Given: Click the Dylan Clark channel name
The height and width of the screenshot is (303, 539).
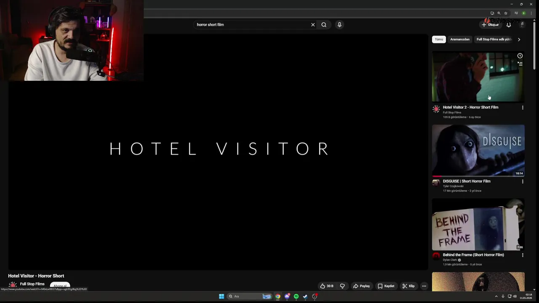Looking at the screenshot, I should click(450, 260).
